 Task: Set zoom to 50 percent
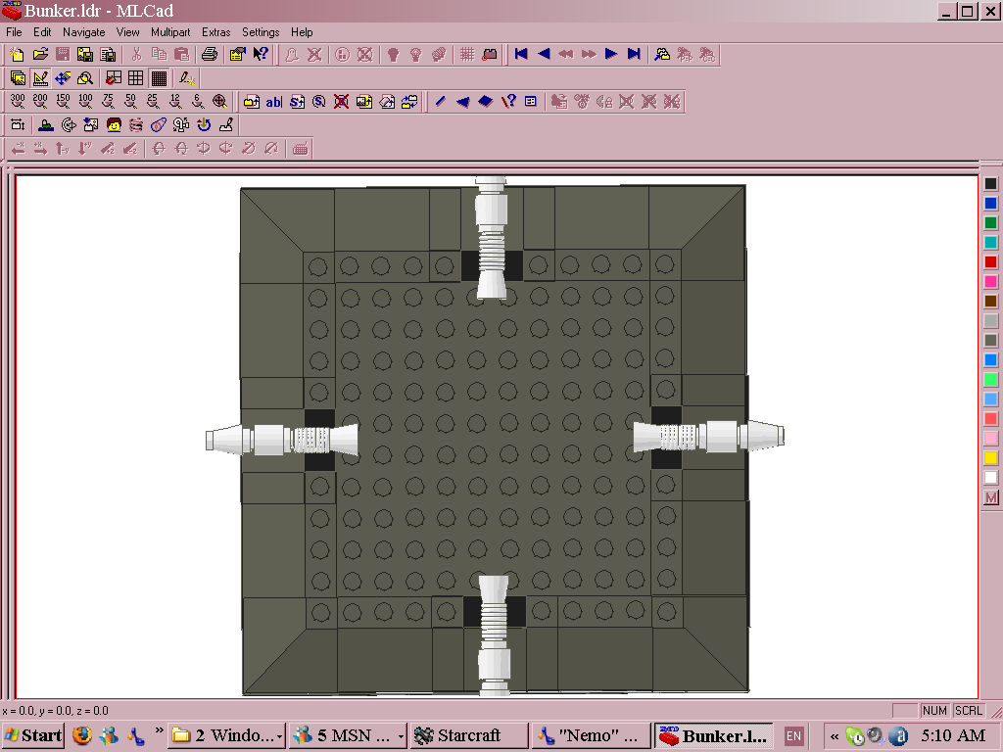[x=130, y=101]
